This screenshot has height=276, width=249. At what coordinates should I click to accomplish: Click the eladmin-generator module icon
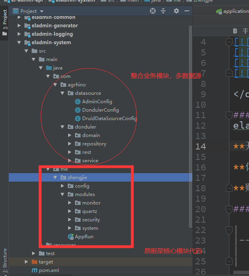[x=27, y=26]
